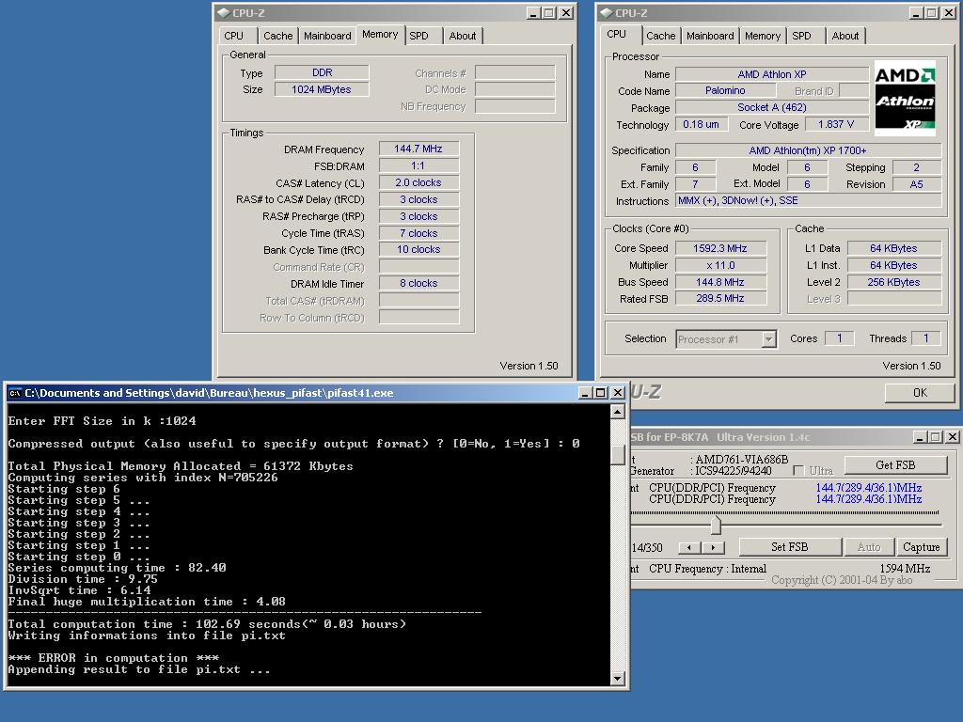Open the SPD tab in the Memory CPU-Z window
963x722 pixels.
click(419, 36)
